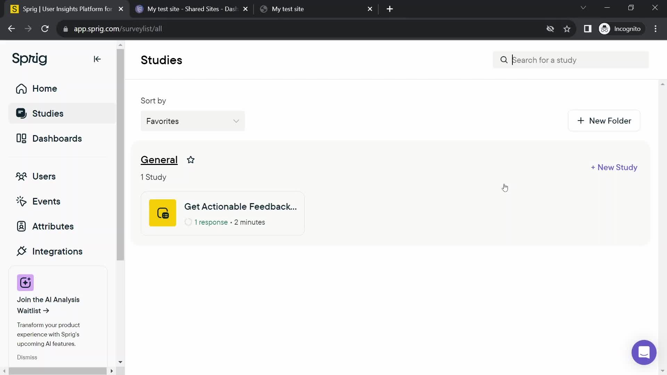Click the "Sort by" label

click(153, 101)
